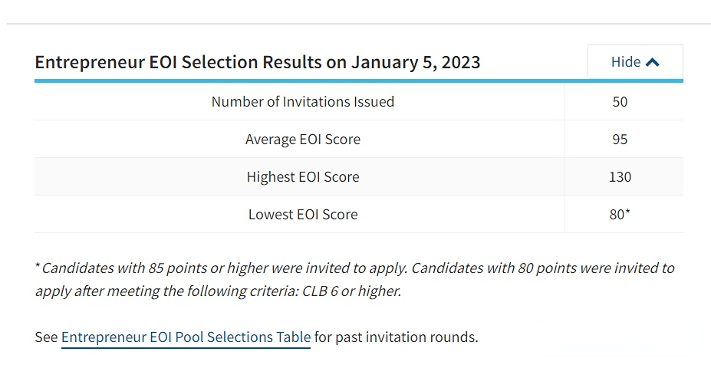The image size is (711, 365).
Task: Select the Average EOI Score label
Action: (x=302, y=139)
